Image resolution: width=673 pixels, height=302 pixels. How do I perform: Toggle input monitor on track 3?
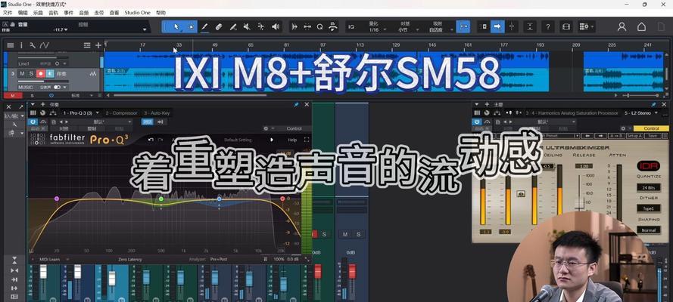50,73
